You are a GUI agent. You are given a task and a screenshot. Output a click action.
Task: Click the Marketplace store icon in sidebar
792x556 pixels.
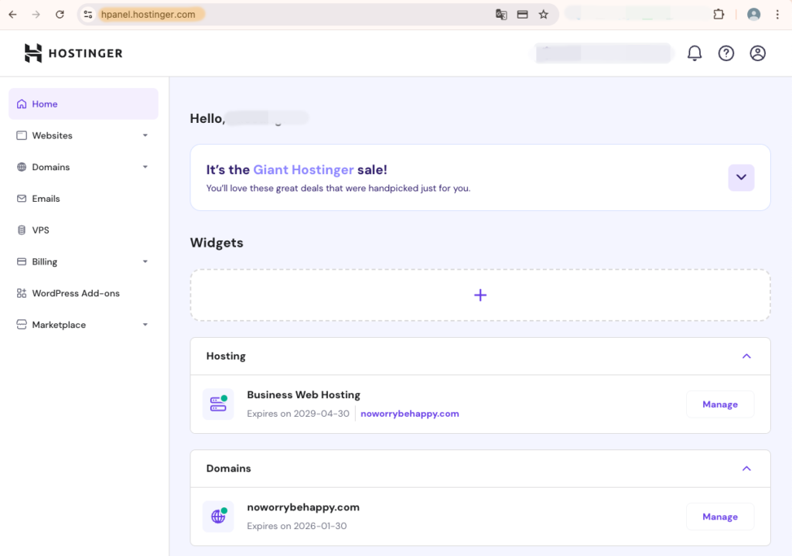tap(21, 325)
